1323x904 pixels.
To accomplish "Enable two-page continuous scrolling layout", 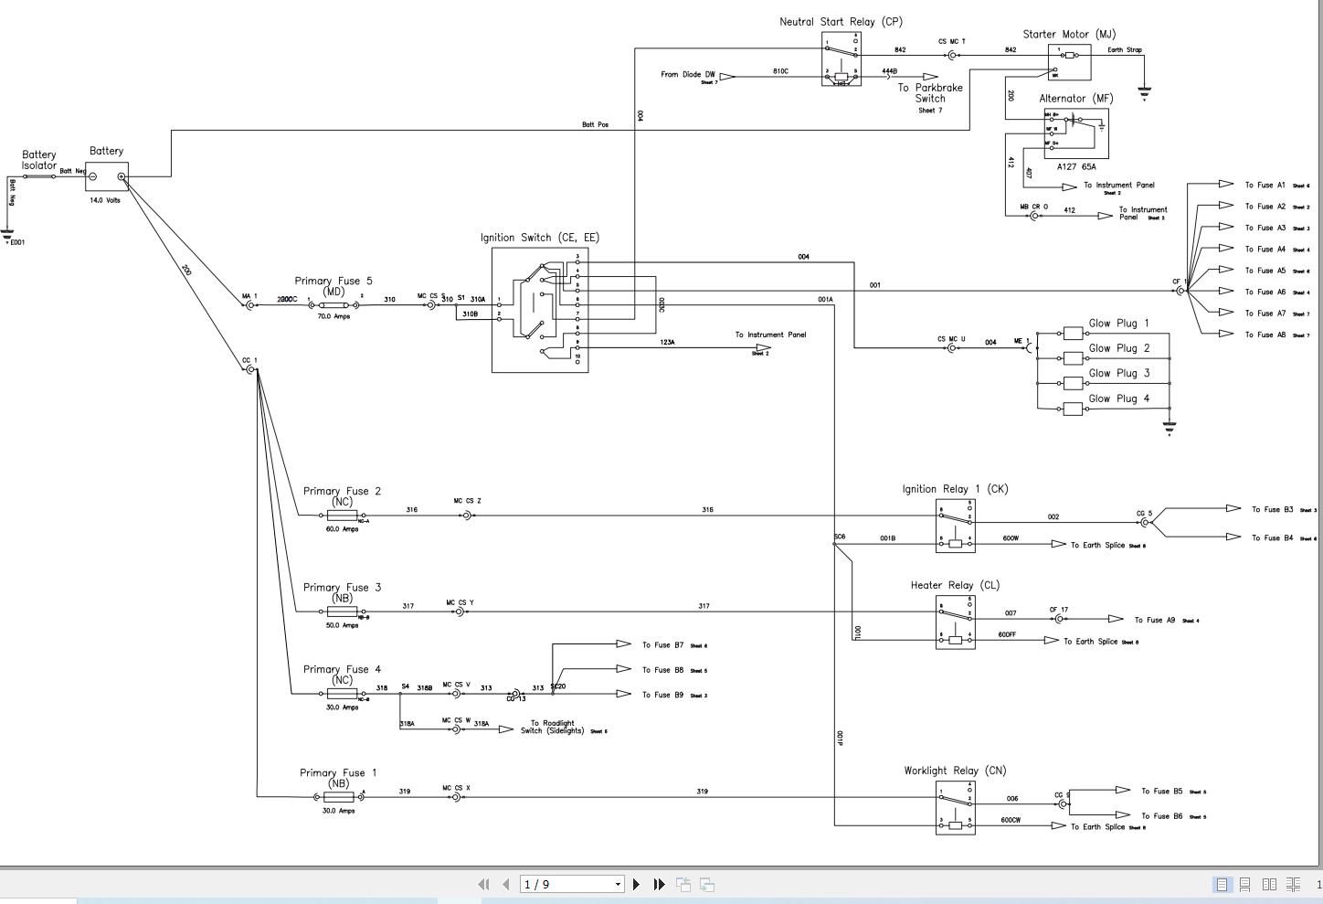I will point(1295,884).
